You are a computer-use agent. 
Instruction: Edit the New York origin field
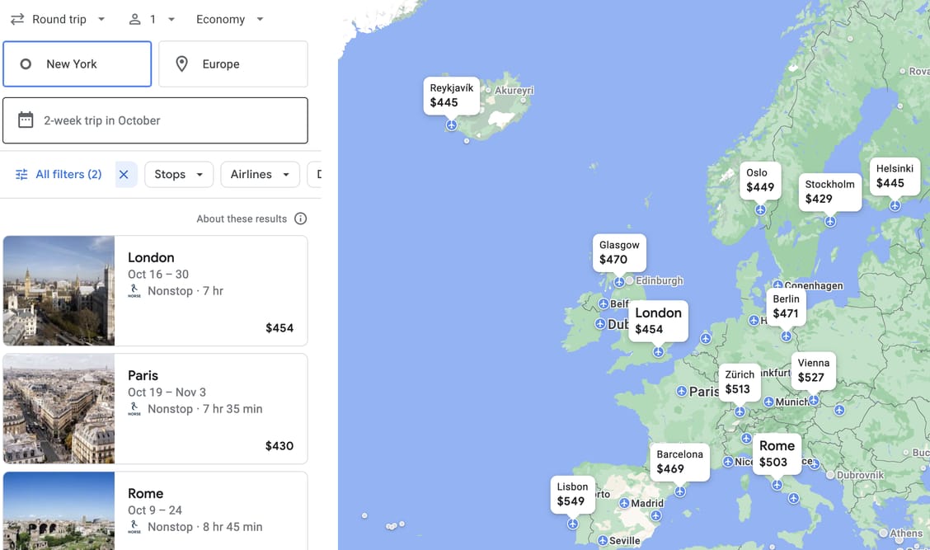[77, 64]
